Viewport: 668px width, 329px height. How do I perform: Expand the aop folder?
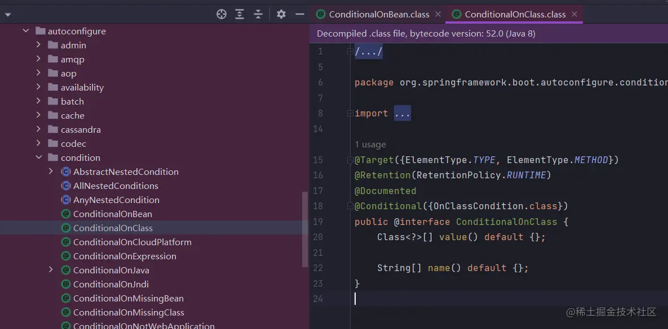tap(38, 73)
